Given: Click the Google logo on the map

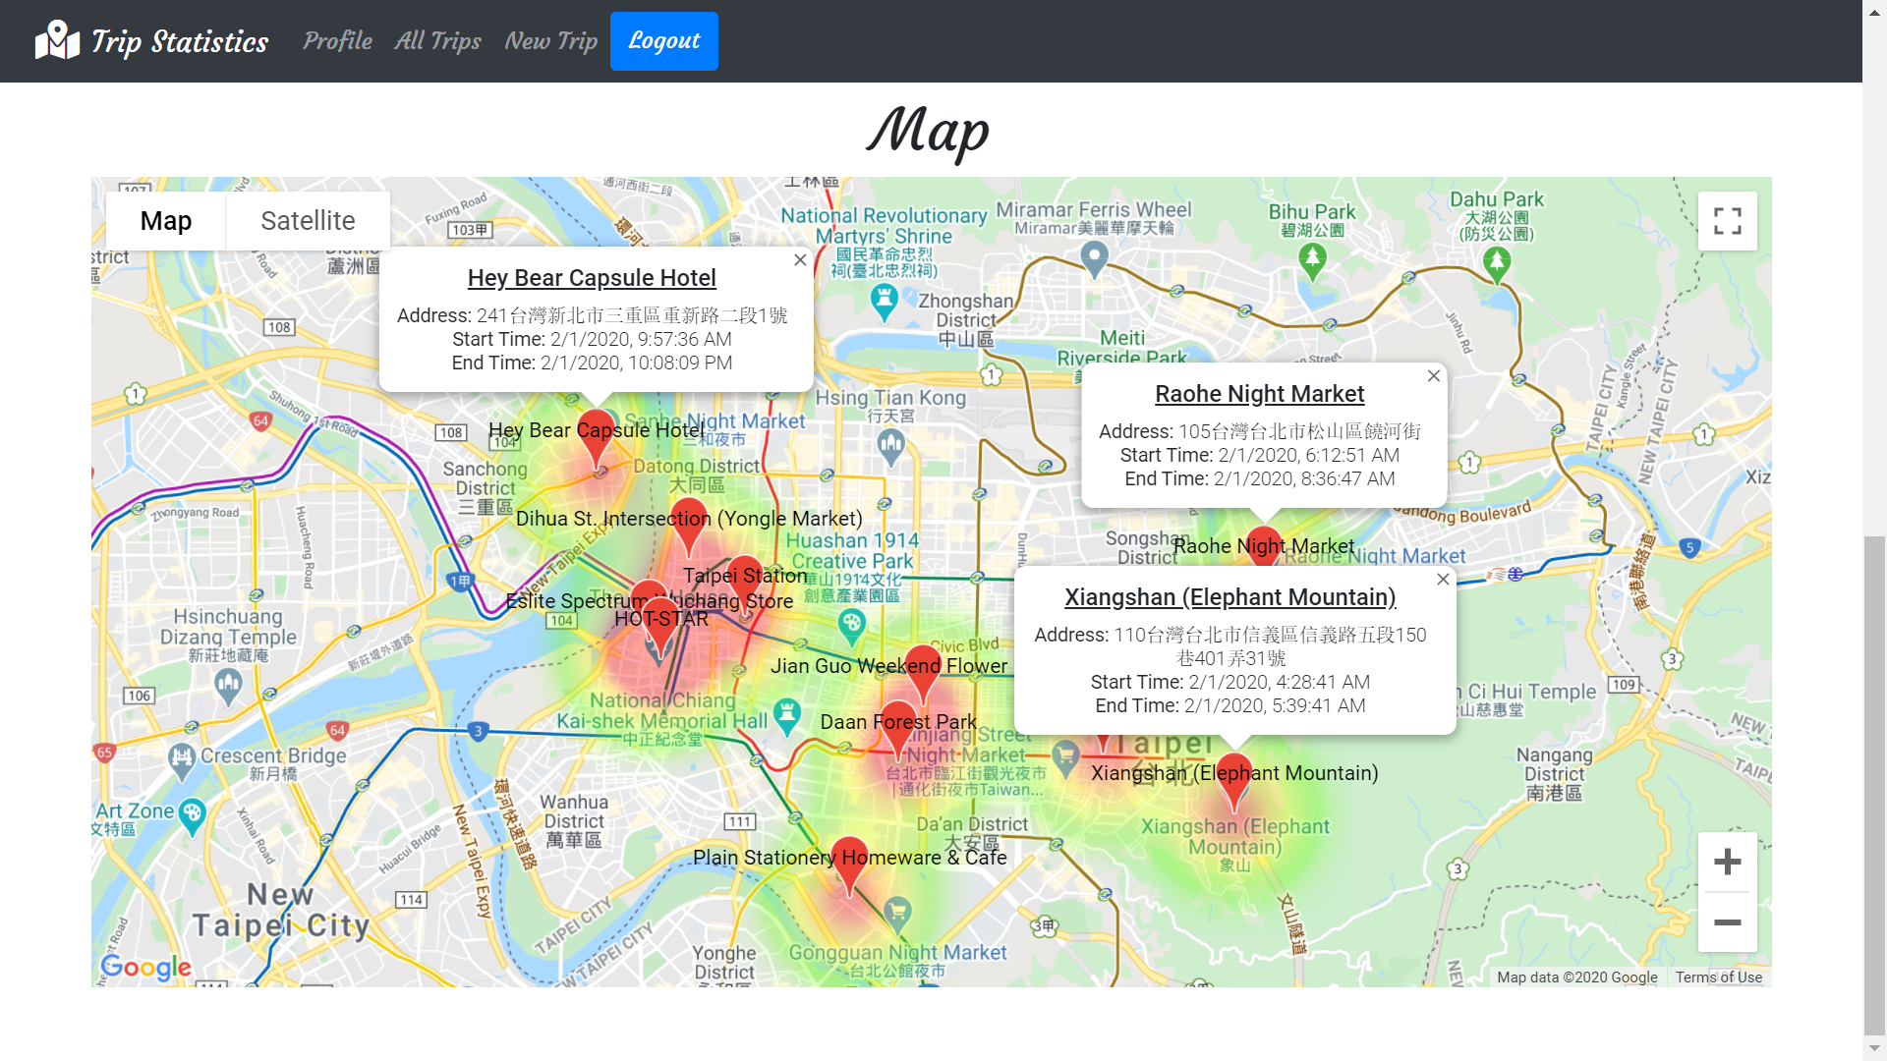Looking at the screenshot, I should pyautogui.click(x=146, y=968).
